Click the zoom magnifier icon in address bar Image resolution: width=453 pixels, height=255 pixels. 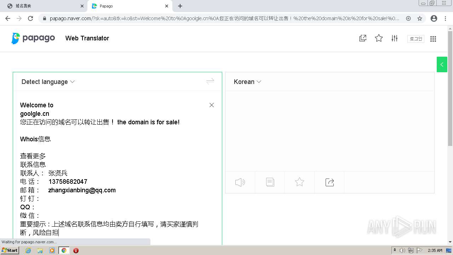[x=408, y=18]
